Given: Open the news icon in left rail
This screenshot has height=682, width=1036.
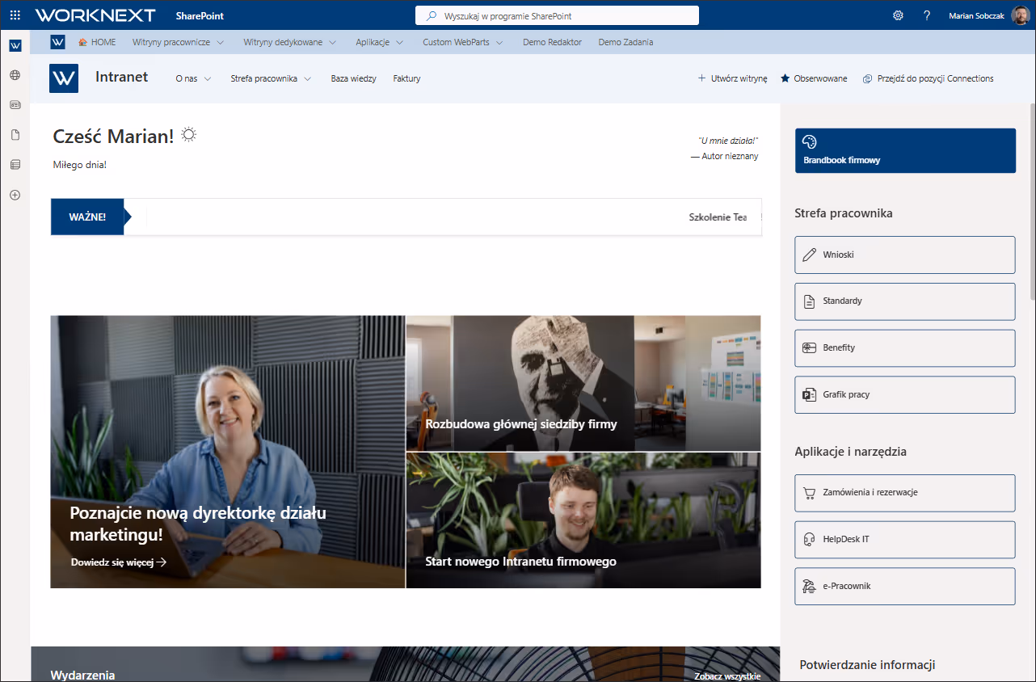Looking at the screenshot, I should point(15,105).
